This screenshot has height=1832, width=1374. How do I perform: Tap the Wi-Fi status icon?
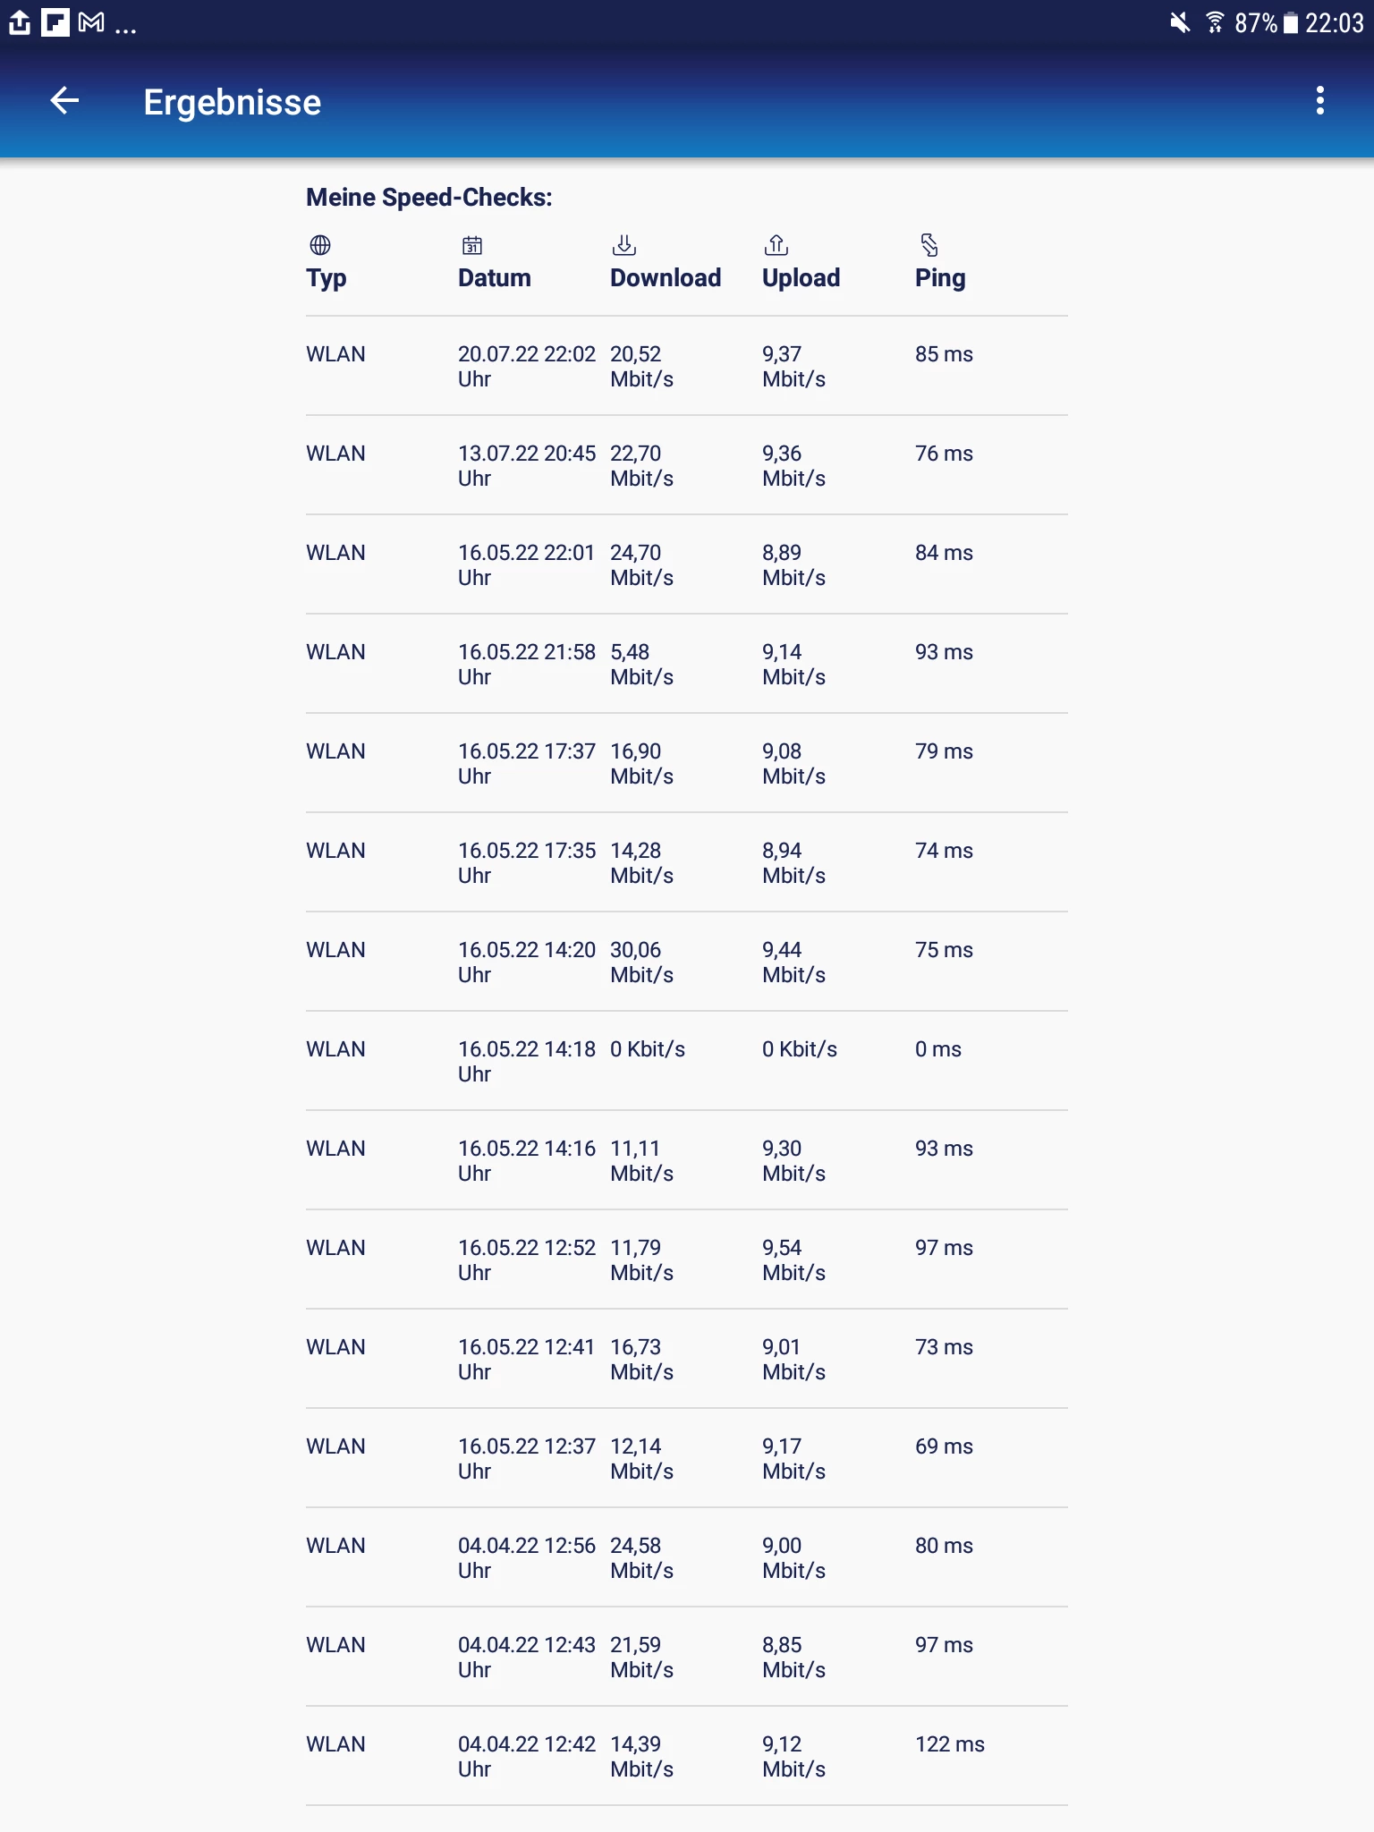point(1215,22)
